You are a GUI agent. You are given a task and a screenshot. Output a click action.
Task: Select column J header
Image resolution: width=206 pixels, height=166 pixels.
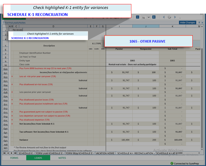[146, 26]
